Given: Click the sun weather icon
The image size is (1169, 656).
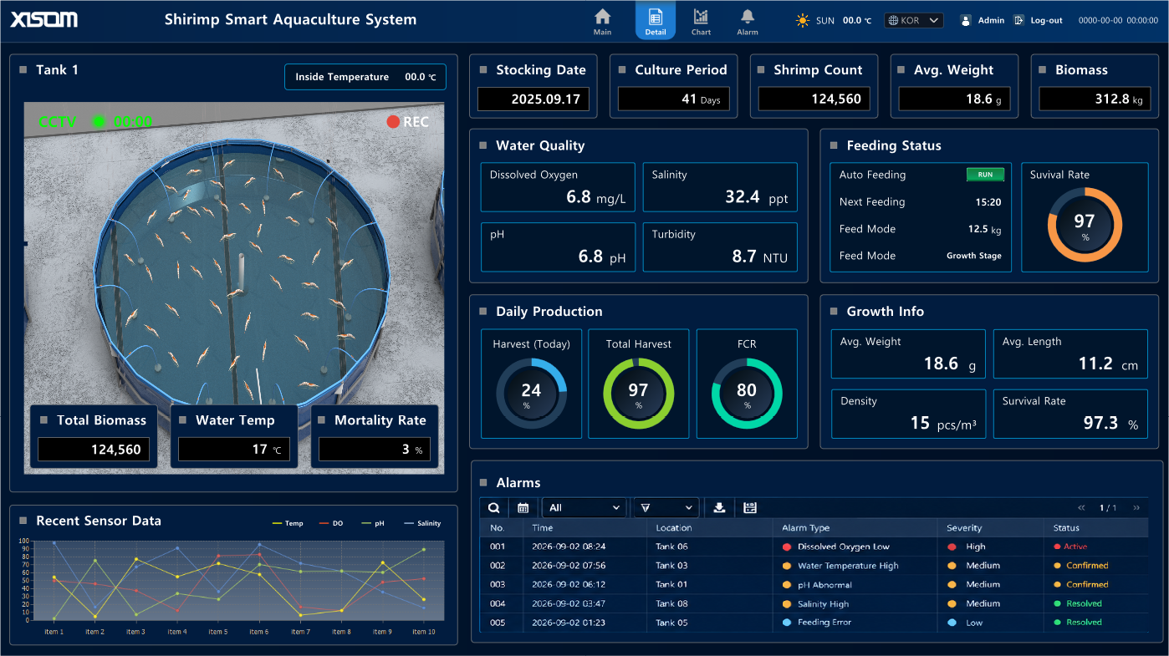Looking at the screenshot, I should [803, 20].
